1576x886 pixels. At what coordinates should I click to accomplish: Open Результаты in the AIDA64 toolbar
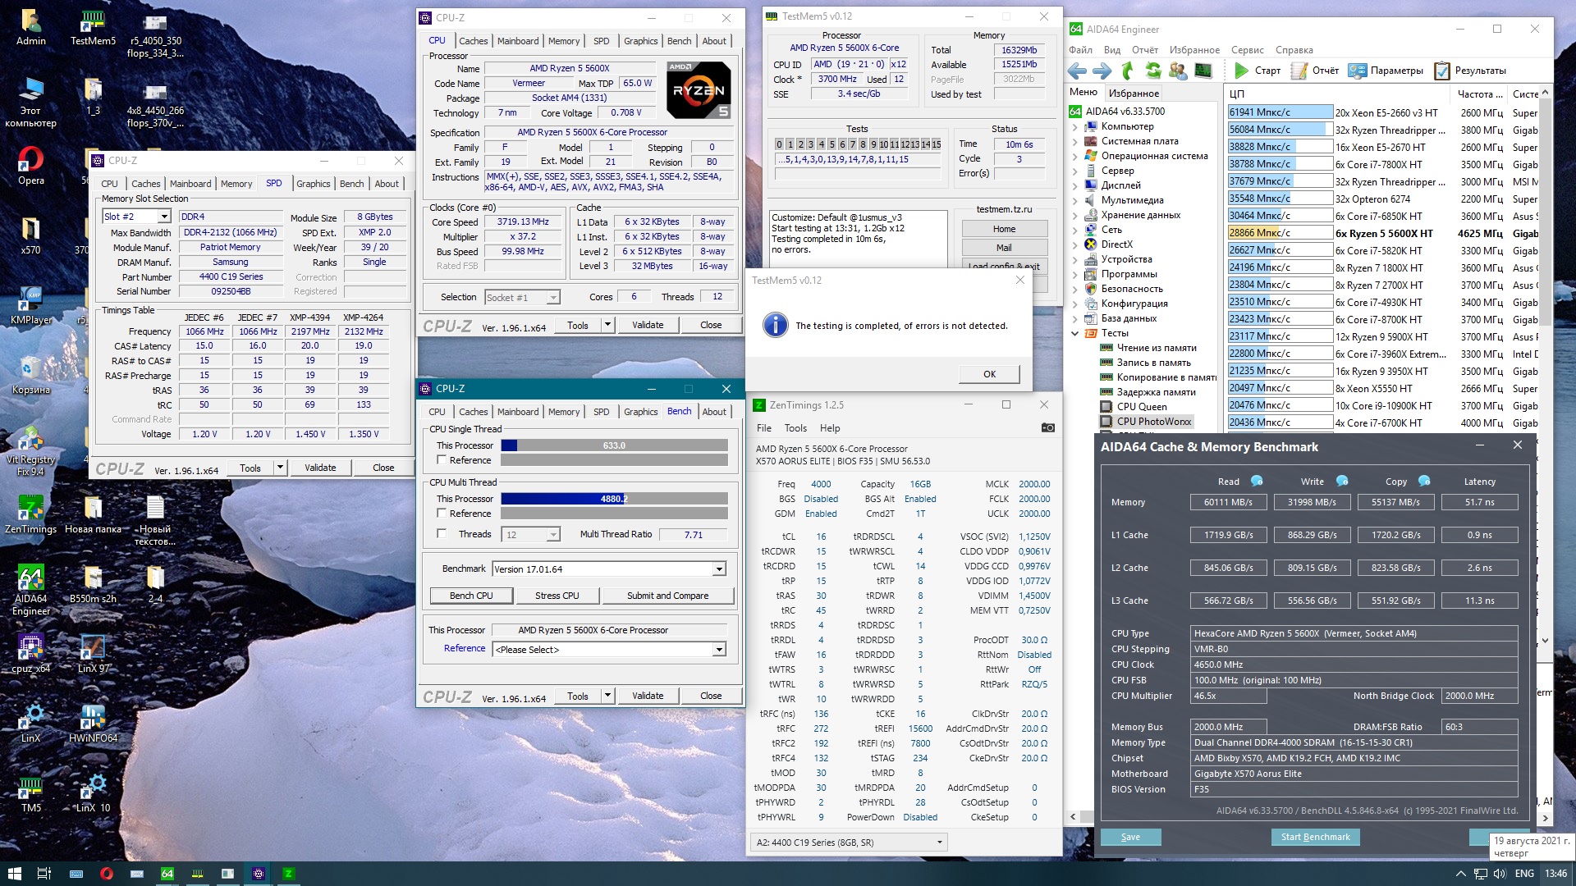click(1469, 71)
